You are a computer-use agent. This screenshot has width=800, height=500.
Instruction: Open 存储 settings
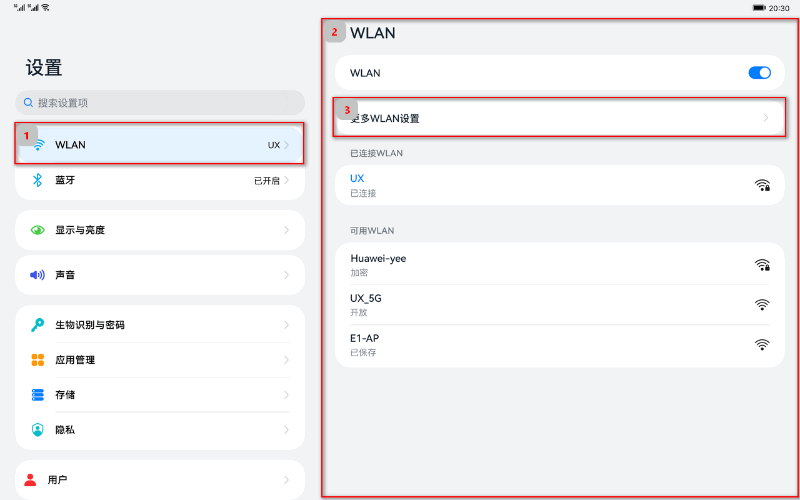(160, 395)
